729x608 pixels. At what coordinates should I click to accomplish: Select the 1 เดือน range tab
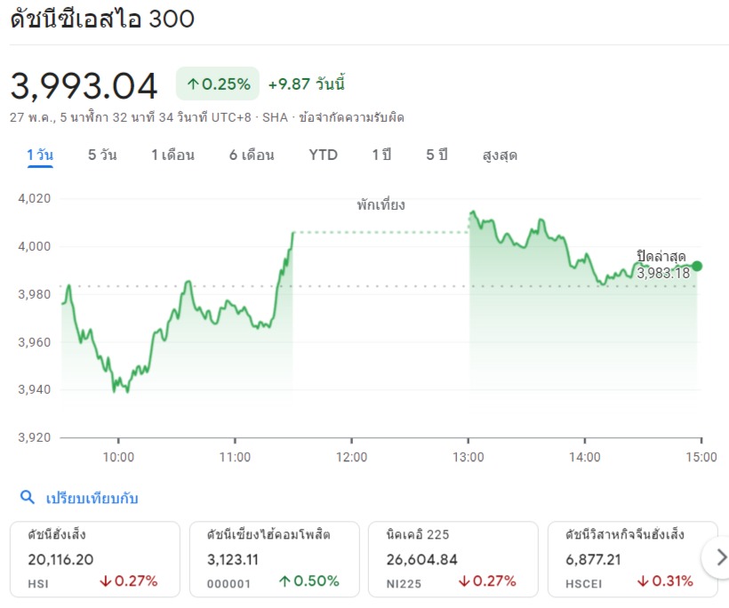[x=172, y=155]
